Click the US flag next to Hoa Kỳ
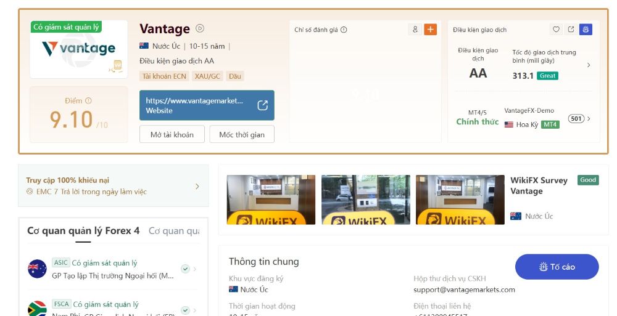The width and height of the screenshot is (617, 316). tap(509, 124)
